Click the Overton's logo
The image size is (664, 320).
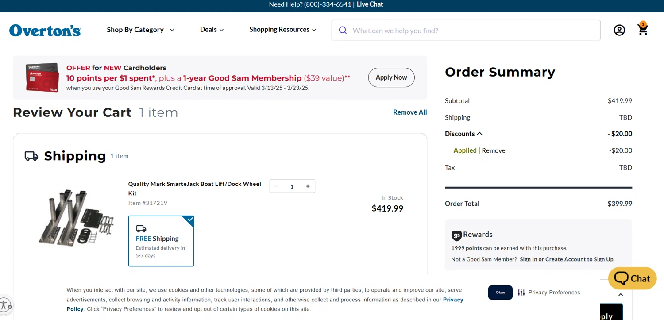(45, 30)
